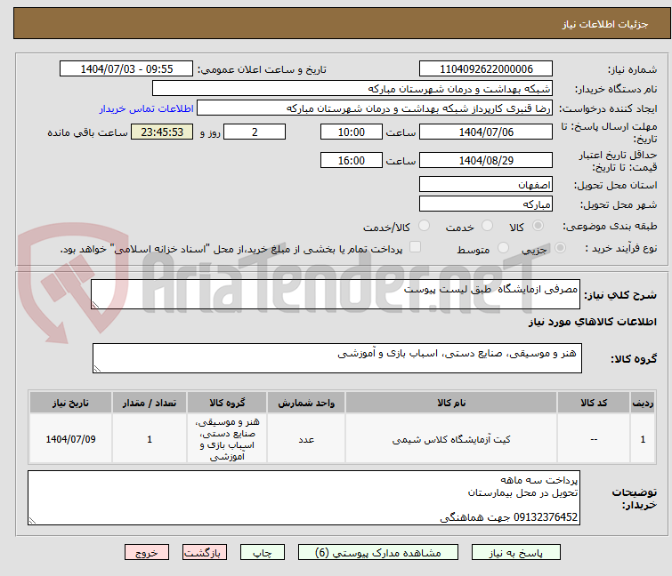Click the response deadline date 1404/07/06
This screenshot has height=576, width=672.
486,132
